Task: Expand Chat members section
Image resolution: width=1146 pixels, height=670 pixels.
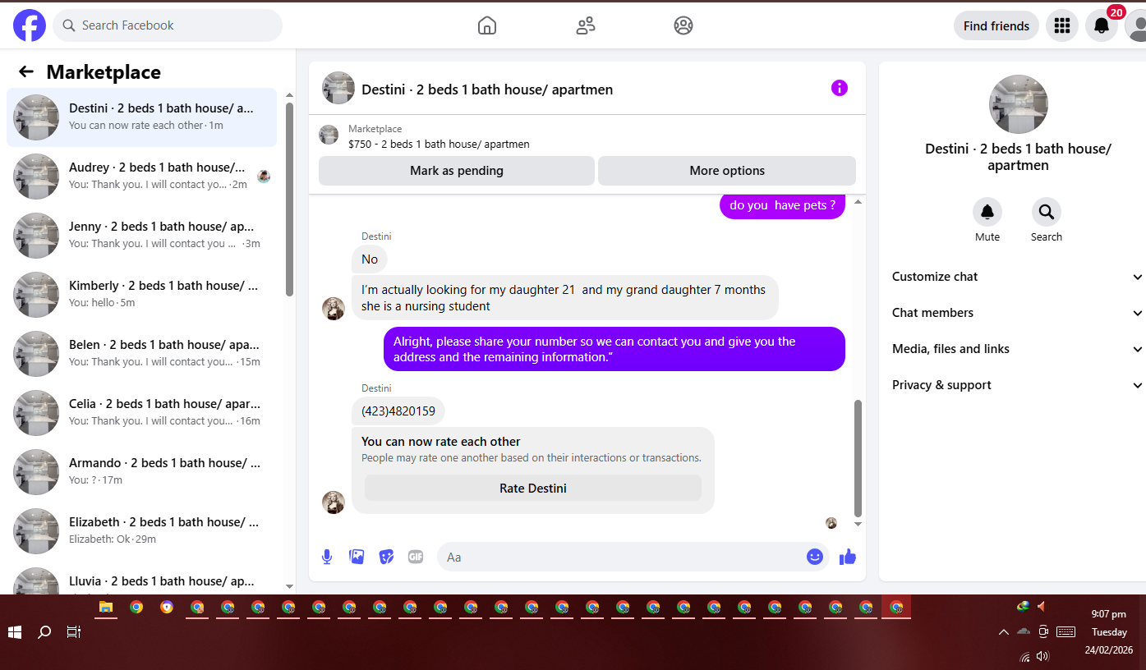Action: [x=1017, y=313]
